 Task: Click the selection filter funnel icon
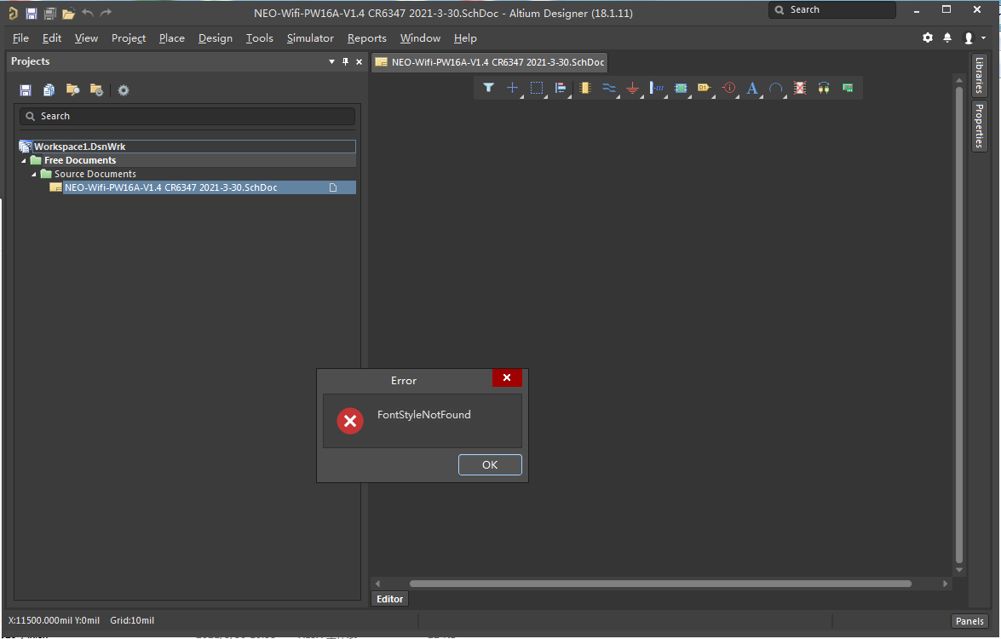(488, 88)
